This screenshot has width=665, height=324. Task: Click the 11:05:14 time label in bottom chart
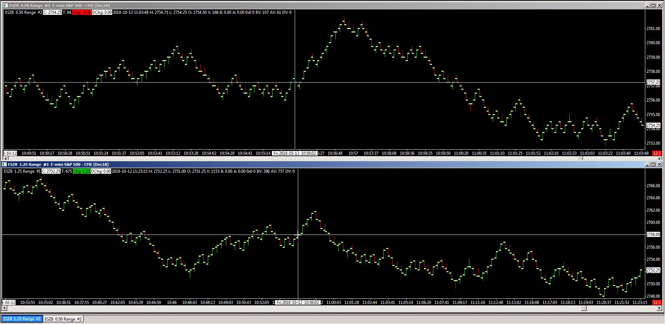[x=406, y=303]
